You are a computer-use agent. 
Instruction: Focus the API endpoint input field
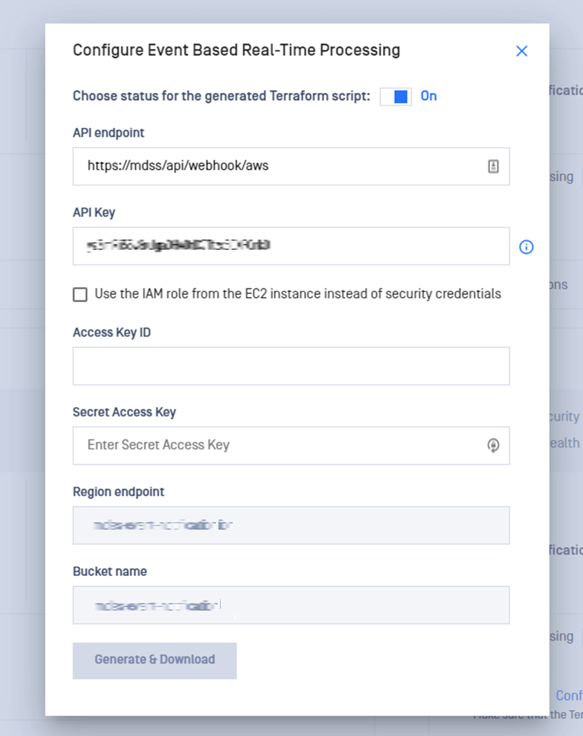(x=291, y=166)
